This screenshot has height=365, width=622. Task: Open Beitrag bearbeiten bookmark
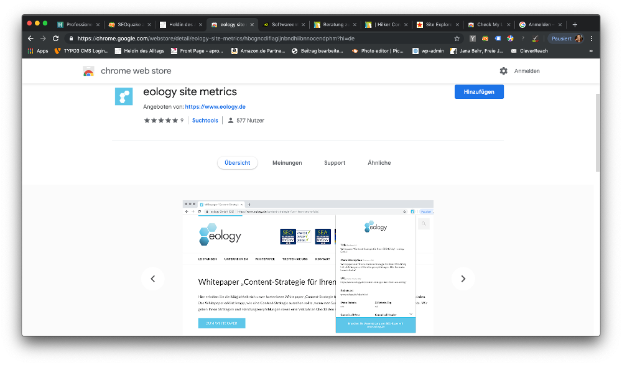coord(317,51)
